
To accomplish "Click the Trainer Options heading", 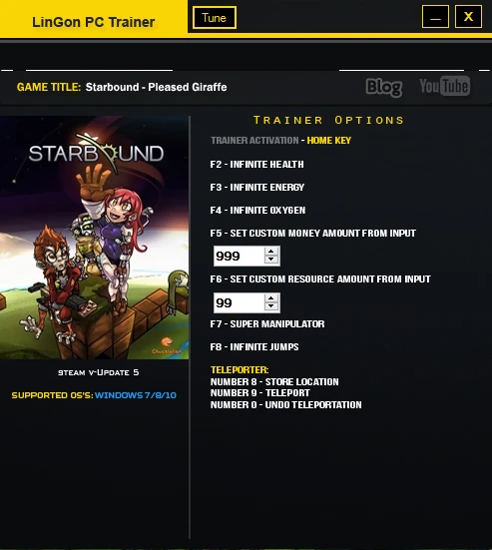I will [x=328, y=120].
